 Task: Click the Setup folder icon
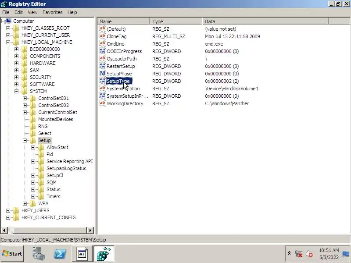(x=33, y=140)
